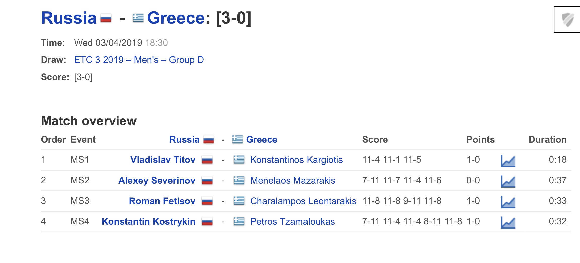Open ETC 3 2019 Men's Group D draw
Viewport: 580px width, 263px height.
click(x=139, y=60)
